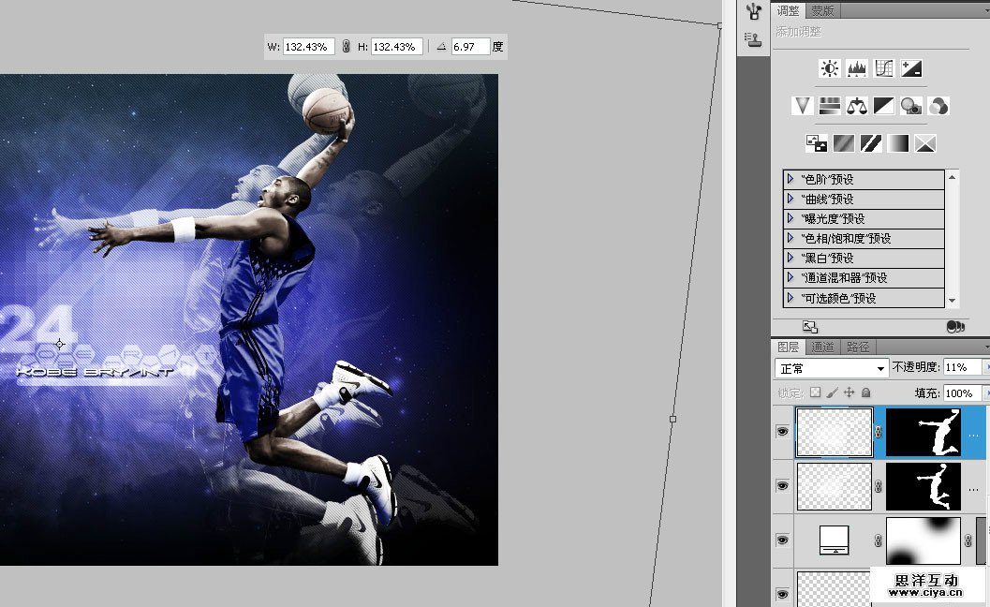This screenshot has width=990, height=607.
Task: Switch to the 通道 tab
Action: tap(823, 347)
